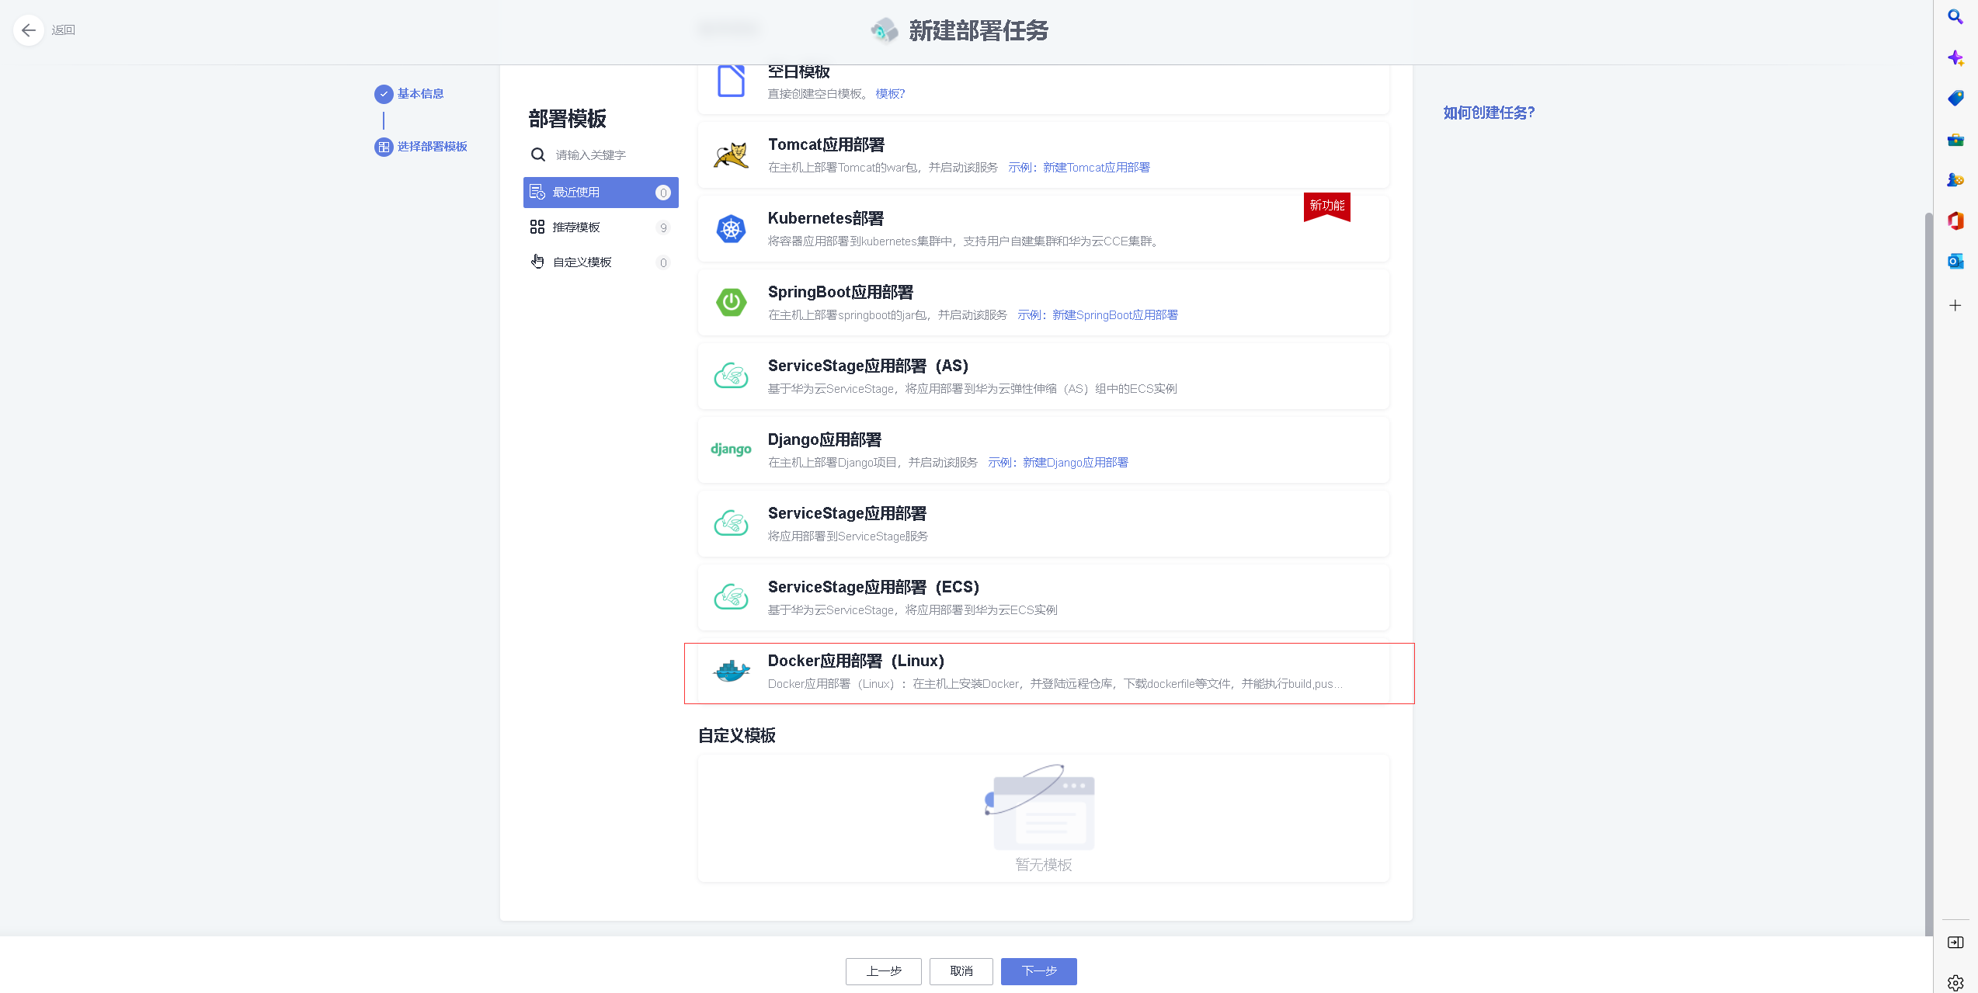Click the 下一步 button
This screenshot has width=1978, height=993.
tap(1038, 970)
